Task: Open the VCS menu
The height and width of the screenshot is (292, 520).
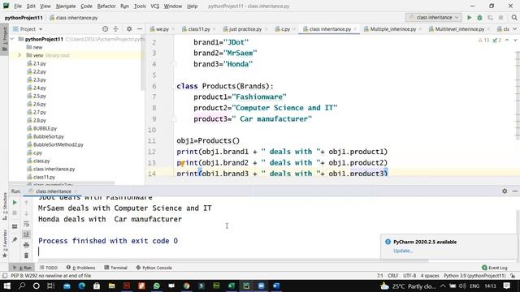Action: point(154,6)
